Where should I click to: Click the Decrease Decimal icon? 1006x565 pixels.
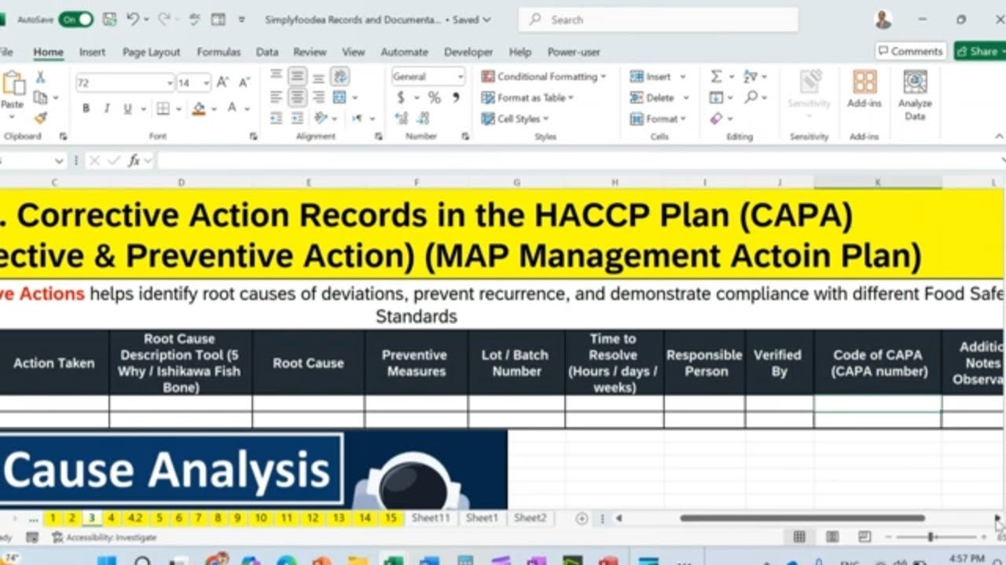[x=424, y=118]
